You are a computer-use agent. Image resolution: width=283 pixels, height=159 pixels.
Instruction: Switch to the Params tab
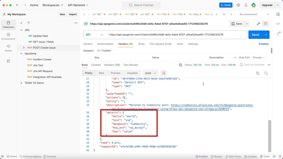point(88,44)
